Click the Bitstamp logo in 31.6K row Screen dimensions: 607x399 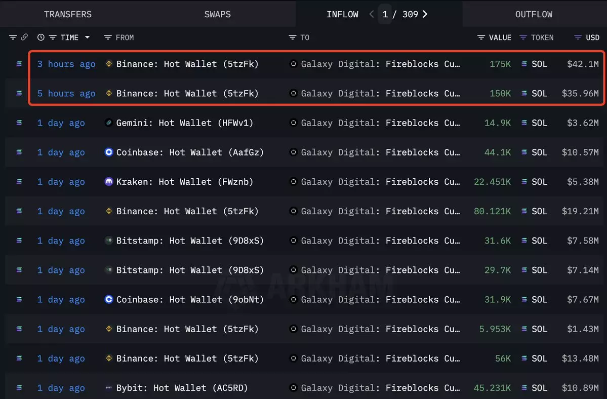(109, 241)
